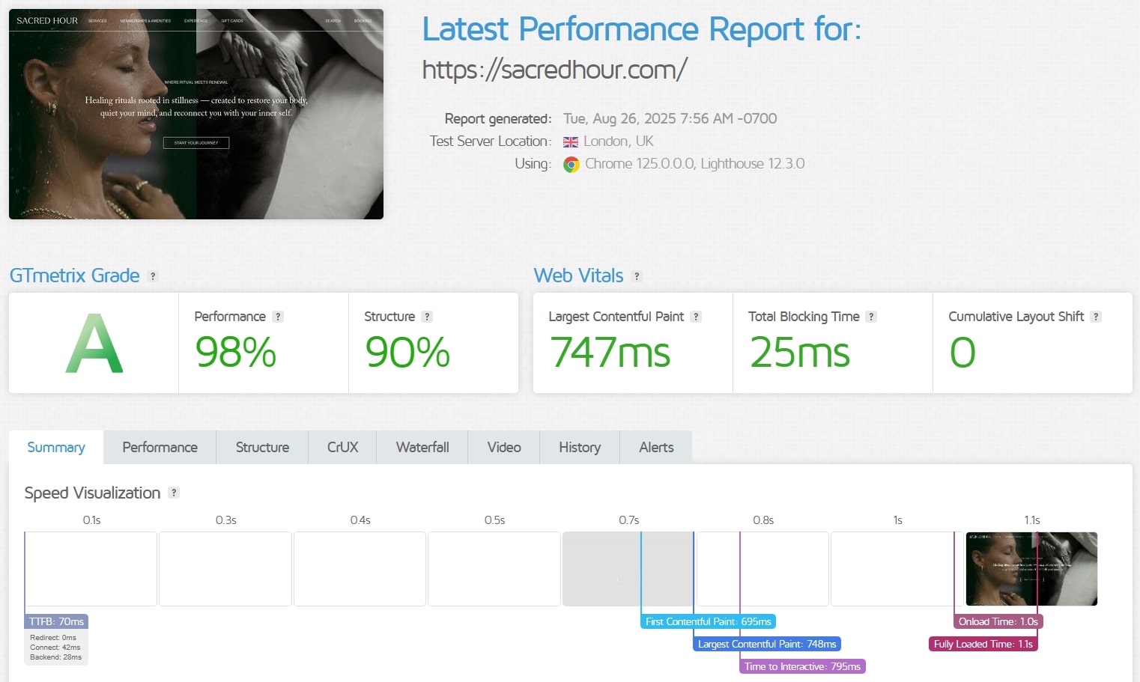This screenshot has height=682, width=1140.
Task: Switch to the Performance tab
Action: point(160,447)
